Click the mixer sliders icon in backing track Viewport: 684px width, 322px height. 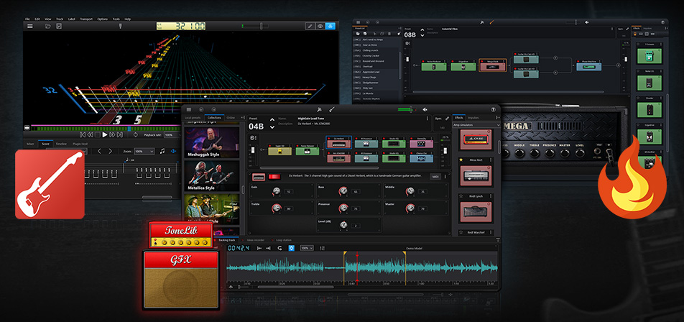coord(323,248)
